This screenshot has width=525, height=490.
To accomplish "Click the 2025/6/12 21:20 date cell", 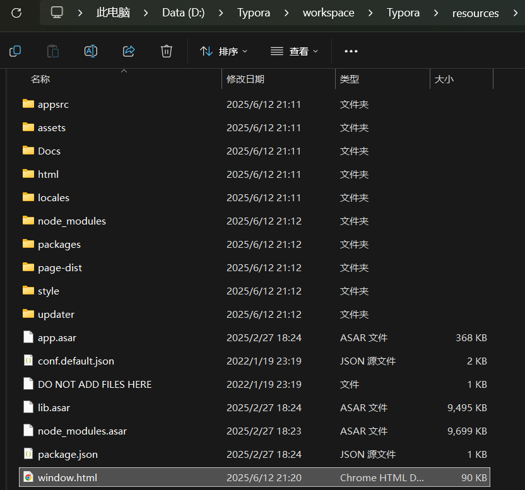I will [264, 477].
